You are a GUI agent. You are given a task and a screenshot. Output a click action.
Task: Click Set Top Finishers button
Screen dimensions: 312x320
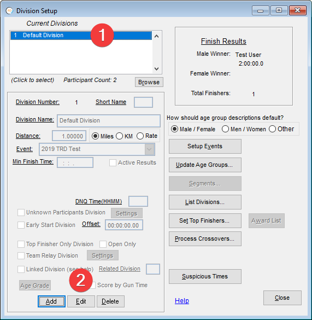click(205, 220)
